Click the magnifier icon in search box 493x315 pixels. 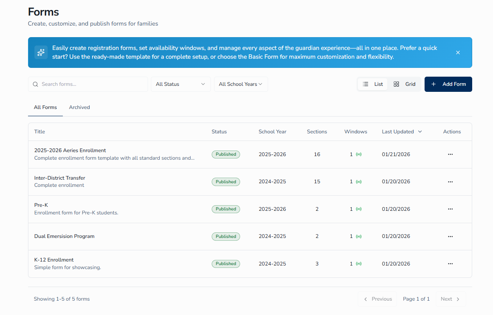coord(36,84)
